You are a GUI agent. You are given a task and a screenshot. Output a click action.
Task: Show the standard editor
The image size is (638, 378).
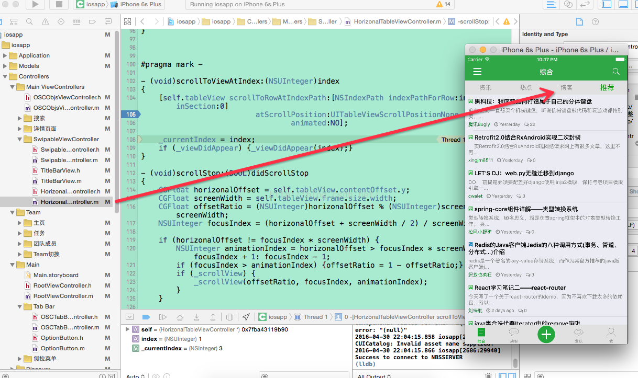pyautogui.click(x=551, y=4)
